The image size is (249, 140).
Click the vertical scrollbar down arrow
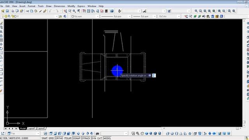(244, 125)
